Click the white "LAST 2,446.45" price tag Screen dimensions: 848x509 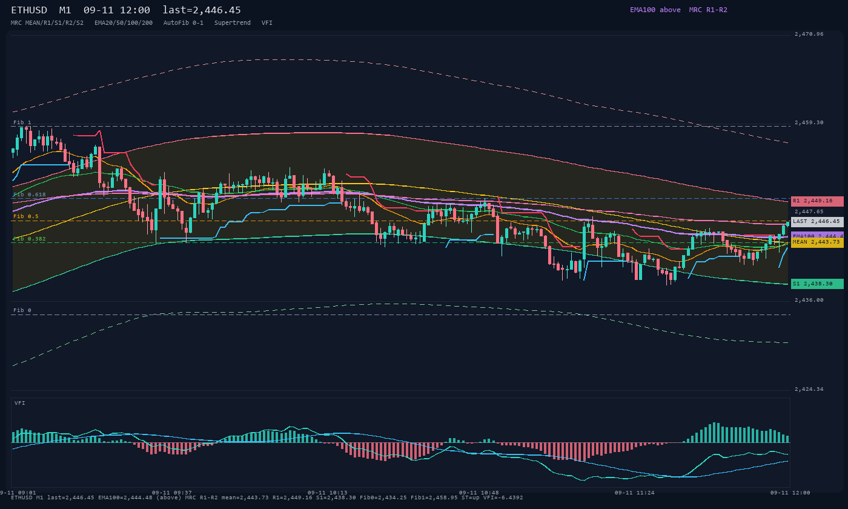click(817, 222)
